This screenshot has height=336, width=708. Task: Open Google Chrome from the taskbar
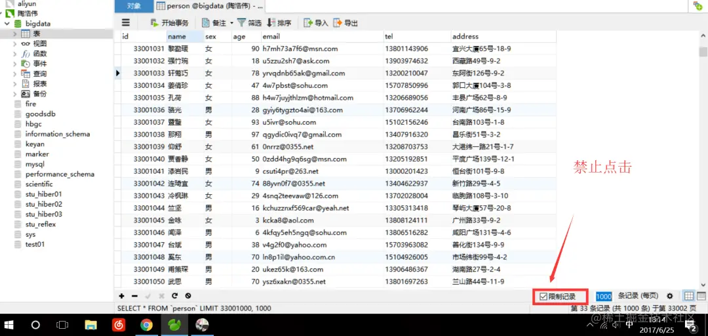coord(146,325)
